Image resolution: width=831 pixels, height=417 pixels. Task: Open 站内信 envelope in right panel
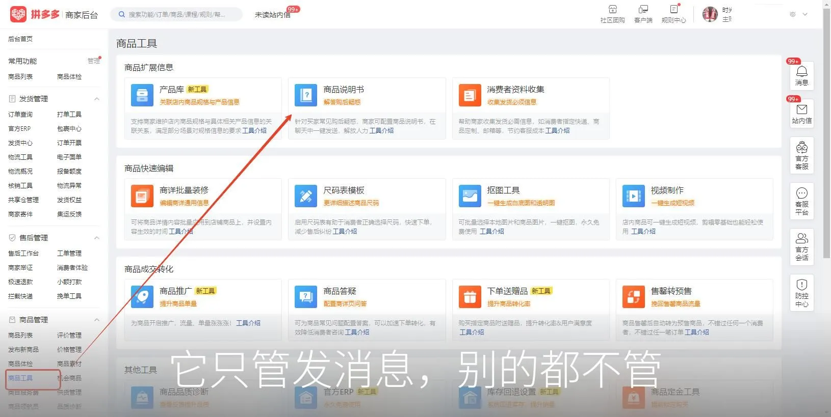click(x=801, y=114)
